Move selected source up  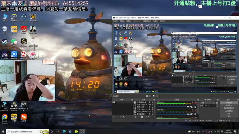(x=146, y=117)
